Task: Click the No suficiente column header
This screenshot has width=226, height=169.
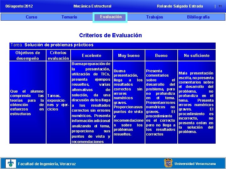Action: [x=197, y=55]
